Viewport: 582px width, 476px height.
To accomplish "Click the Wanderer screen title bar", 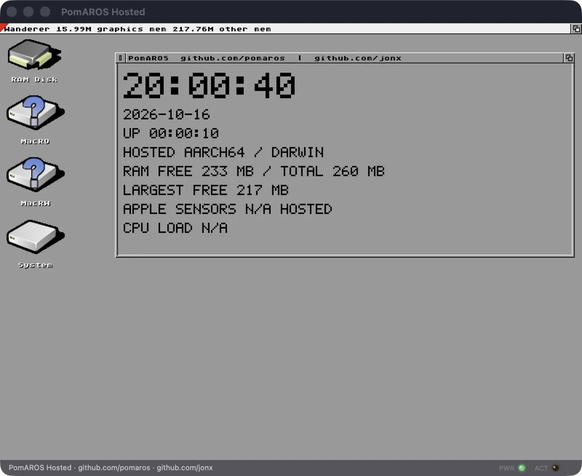I will [x=285, y=29].
